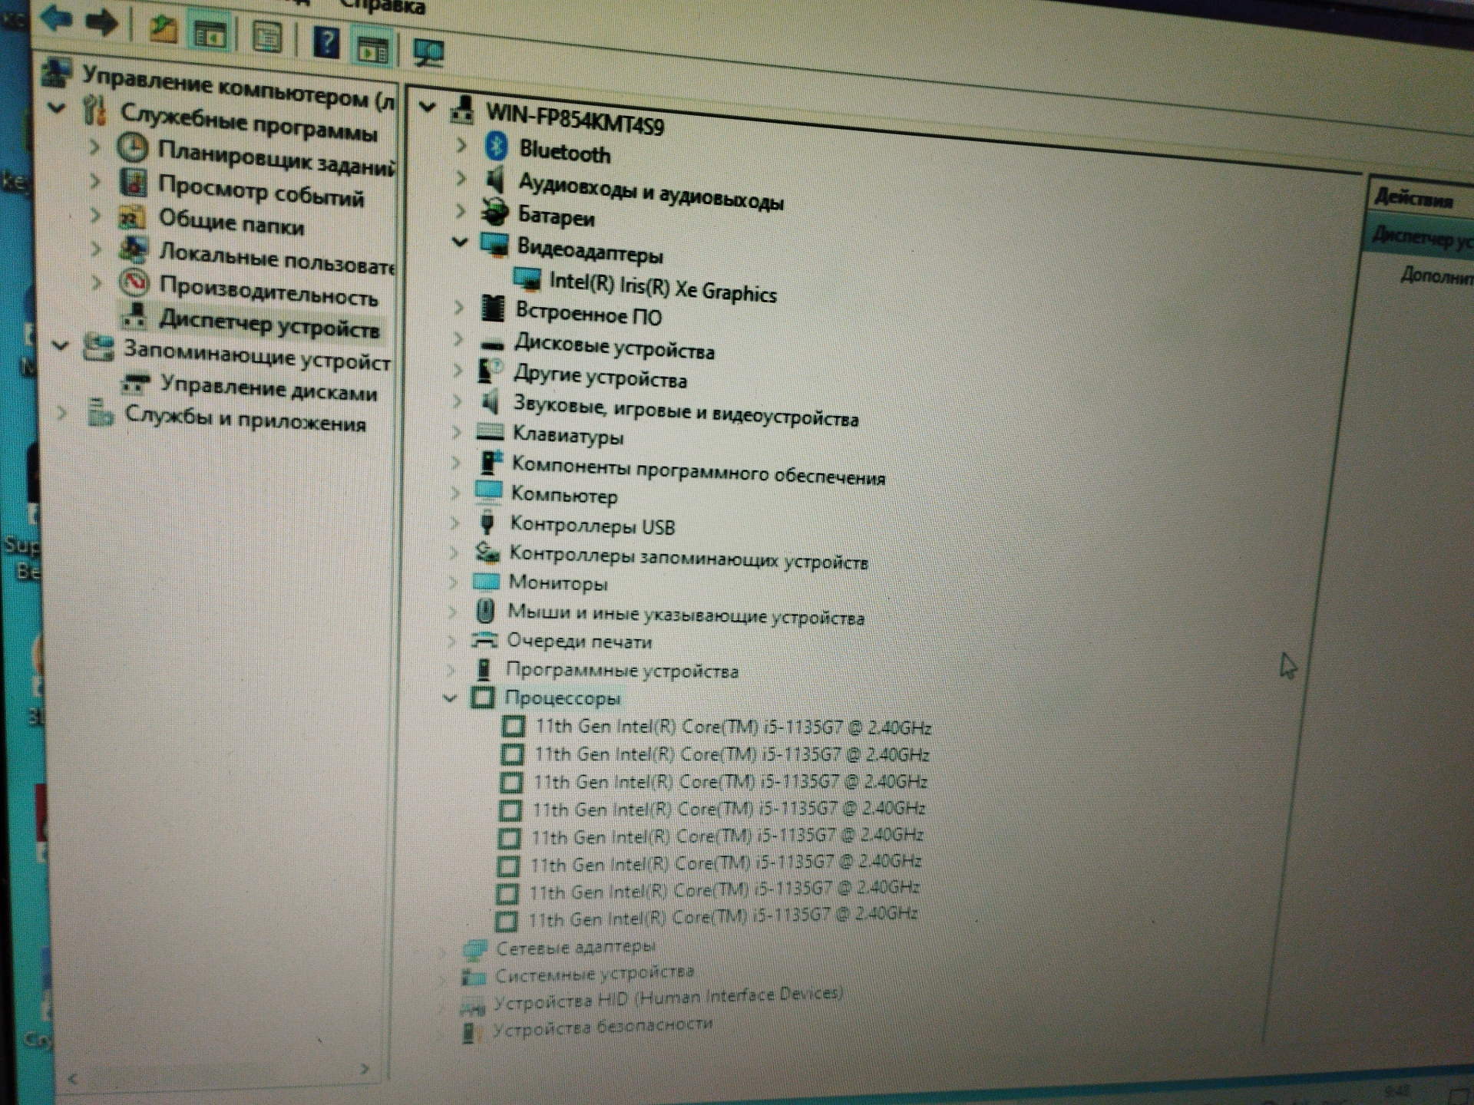
Task: Click the Bluetooth category icon
Action: click(x=497, y=145)
